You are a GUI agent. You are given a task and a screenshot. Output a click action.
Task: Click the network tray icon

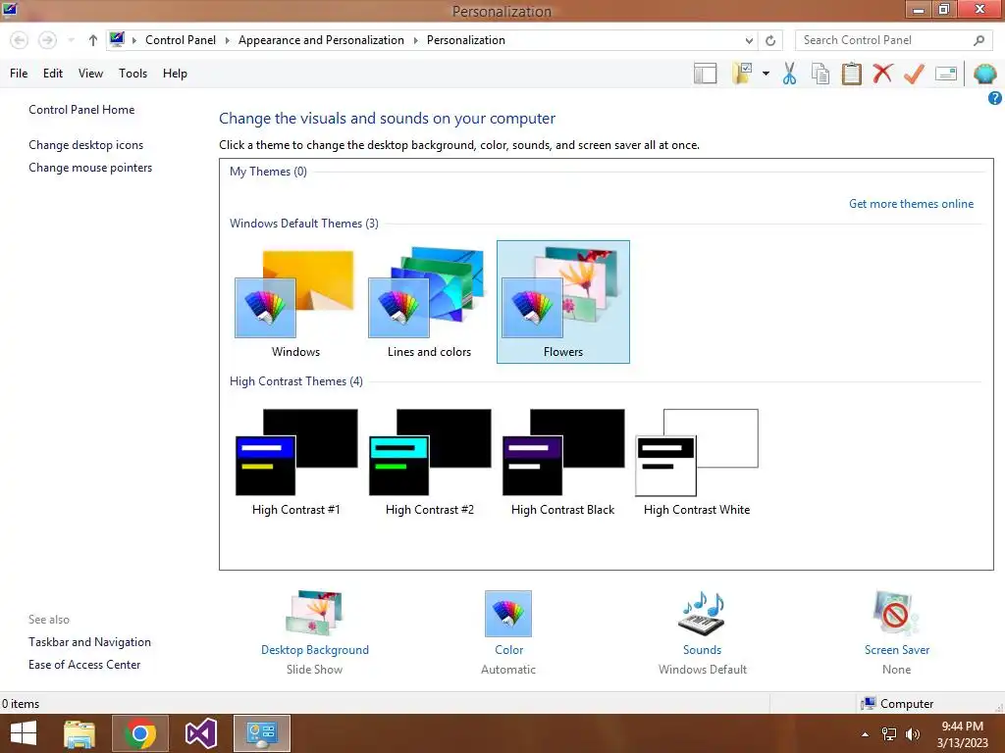(889, 734)
